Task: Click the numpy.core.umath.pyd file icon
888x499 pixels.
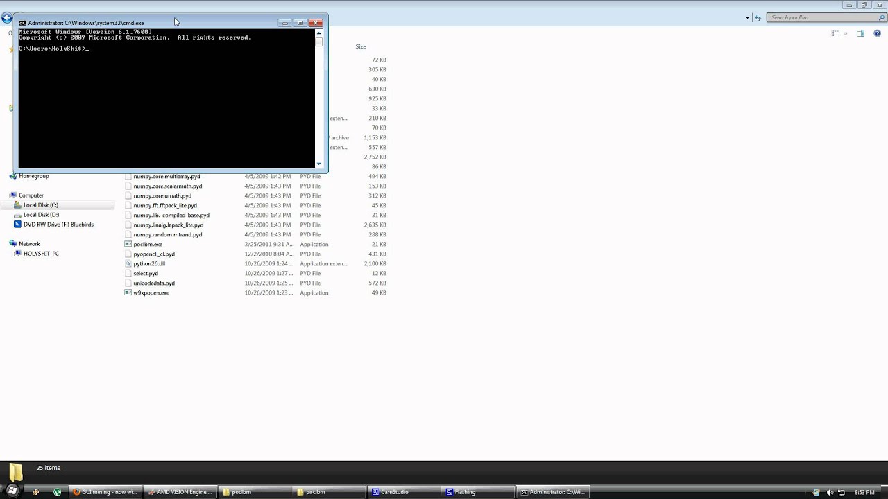Action: (x=128, y=195)
